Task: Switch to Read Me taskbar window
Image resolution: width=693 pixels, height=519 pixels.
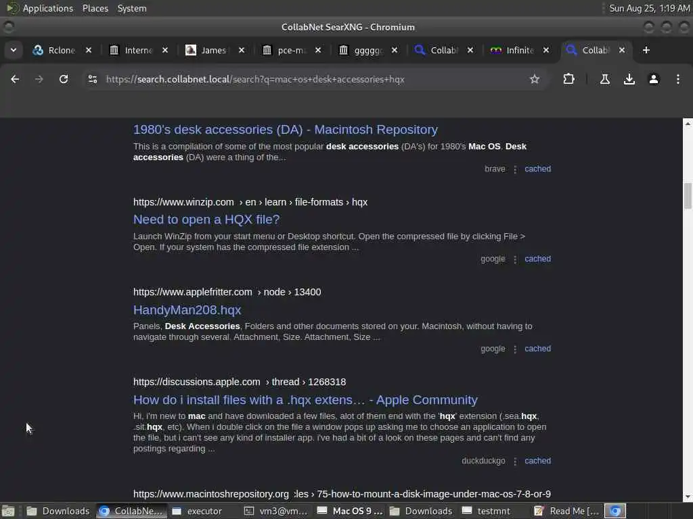Action: [566, 511]
